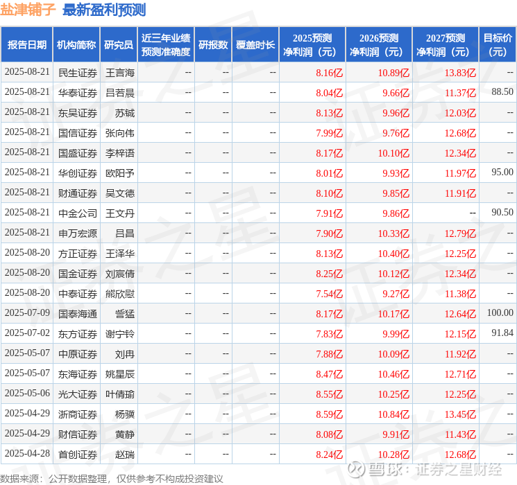Click the 100.00 target price value

pyautogui.click(x=500, y=312)
